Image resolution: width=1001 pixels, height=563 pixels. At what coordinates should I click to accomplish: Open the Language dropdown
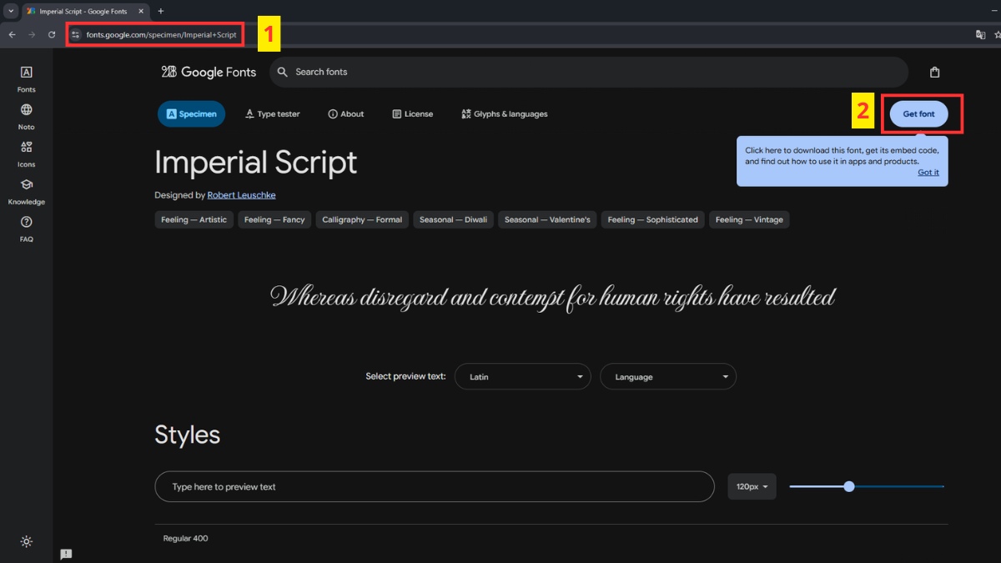point(667,377)
